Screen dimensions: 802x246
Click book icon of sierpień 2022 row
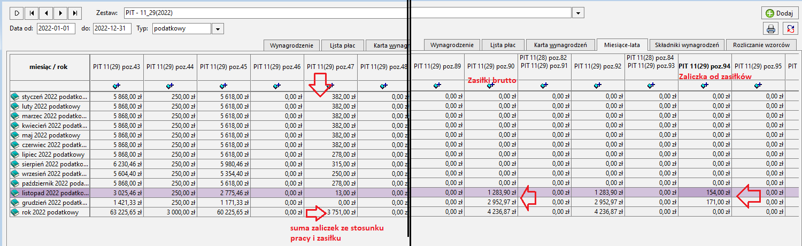point(16,164)
